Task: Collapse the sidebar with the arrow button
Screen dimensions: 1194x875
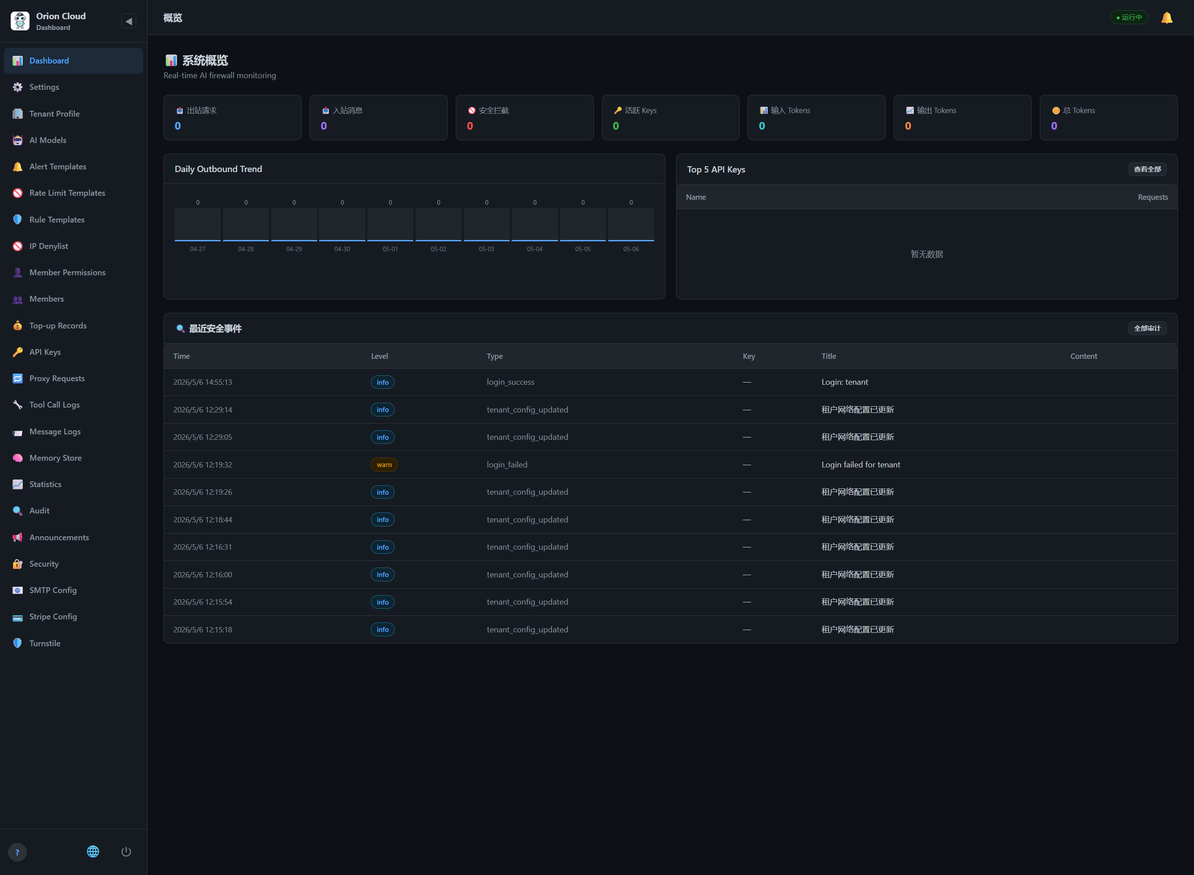Action: tap(129, 21)
